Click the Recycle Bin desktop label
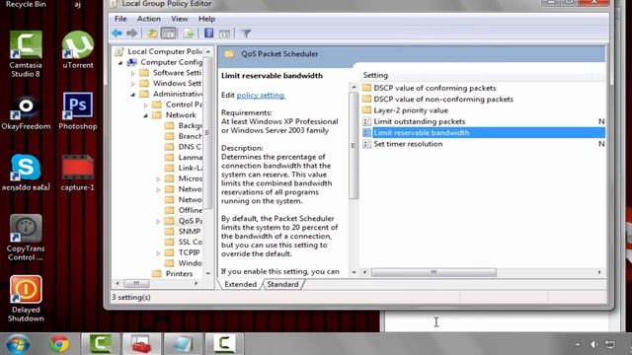This screenshot has height=355, width=632. click(26, 4)
